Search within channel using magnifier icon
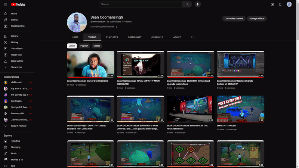 tap(192, 37)
